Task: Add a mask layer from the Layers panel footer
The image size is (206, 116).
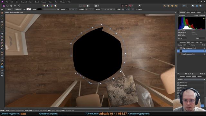Action: pos(186,74)
